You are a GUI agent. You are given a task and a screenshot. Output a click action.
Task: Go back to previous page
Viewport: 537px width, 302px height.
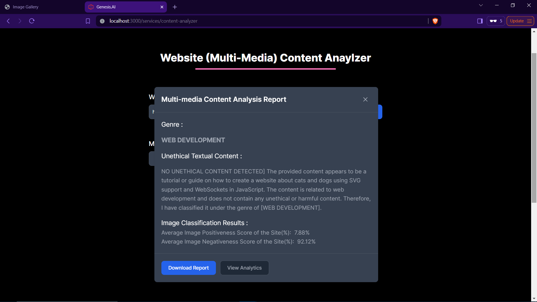pyautogui.click(x=8, y=21)
